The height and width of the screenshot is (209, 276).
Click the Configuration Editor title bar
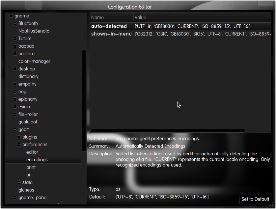tap(130, 7)
